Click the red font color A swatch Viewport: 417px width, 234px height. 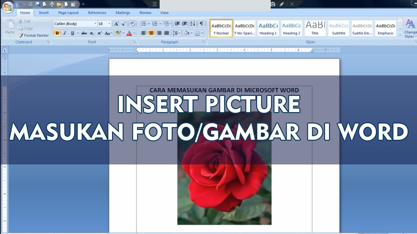pyautogui.click(x=129, y=33)
